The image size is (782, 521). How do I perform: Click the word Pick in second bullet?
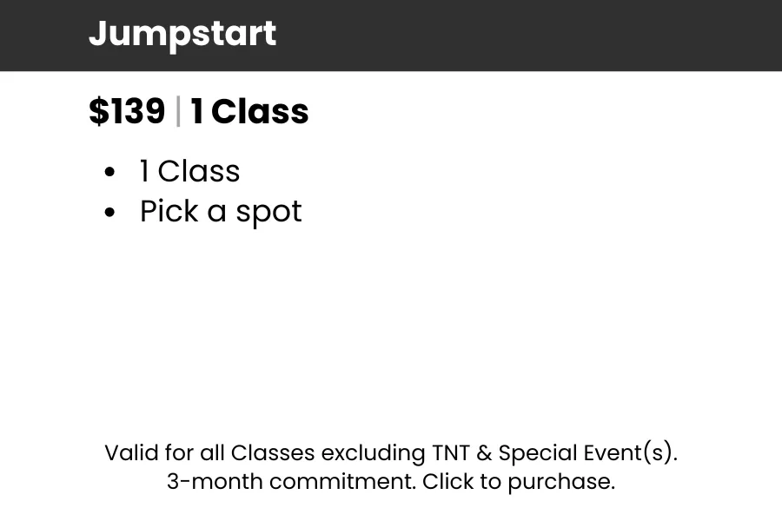pyautogui.click(x=169, y=211)
